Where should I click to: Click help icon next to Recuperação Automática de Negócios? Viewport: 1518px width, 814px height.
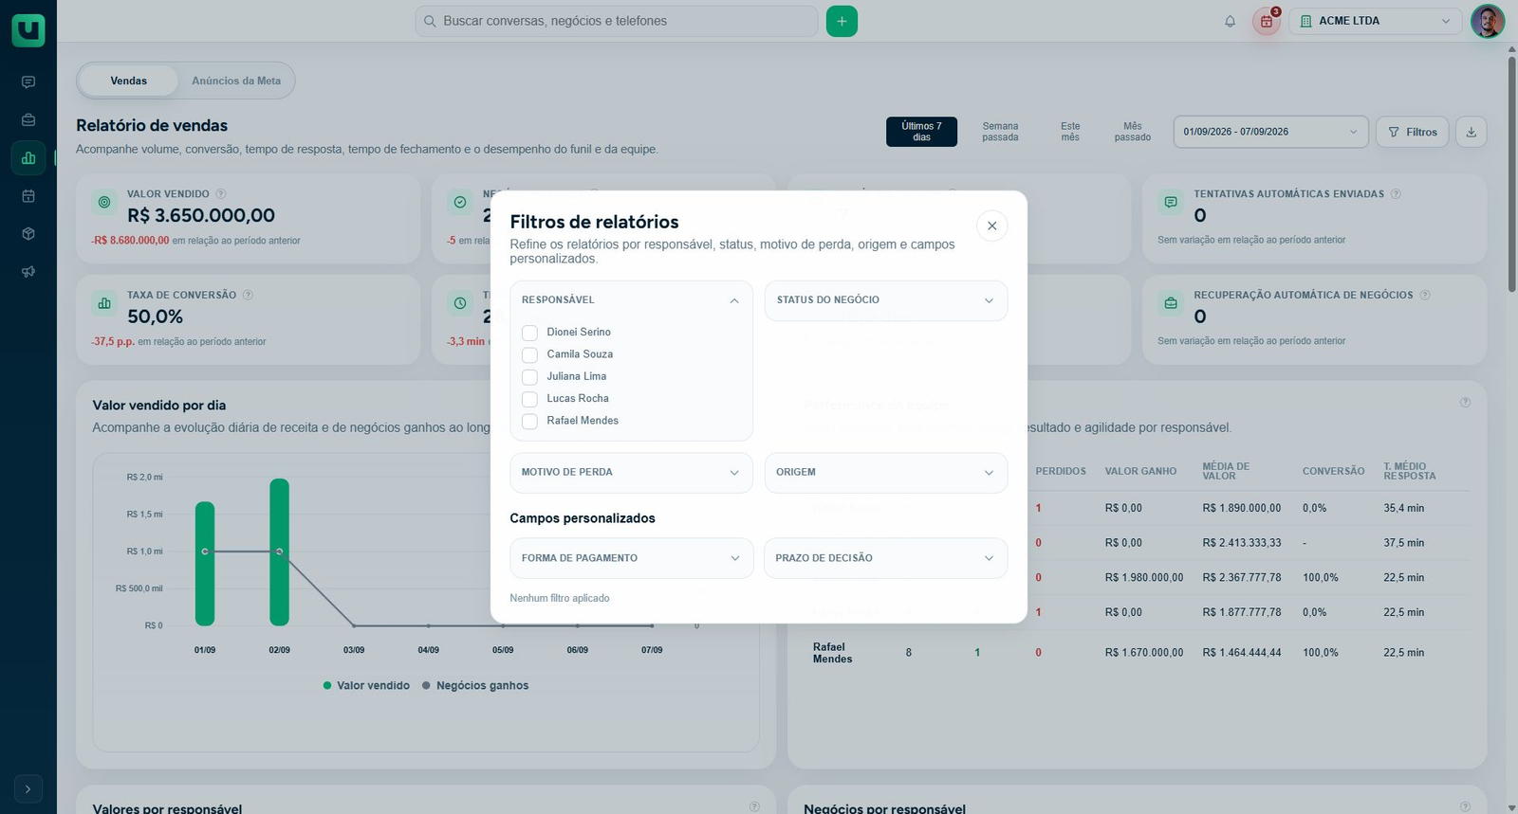pos(1425,295)
